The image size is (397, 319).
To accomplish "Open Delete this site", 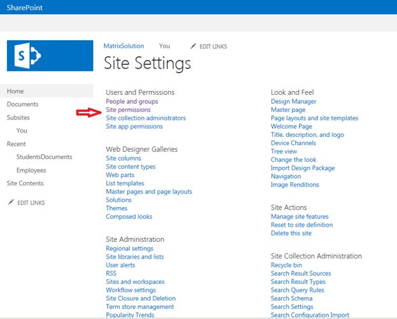I will coord(291,233).
